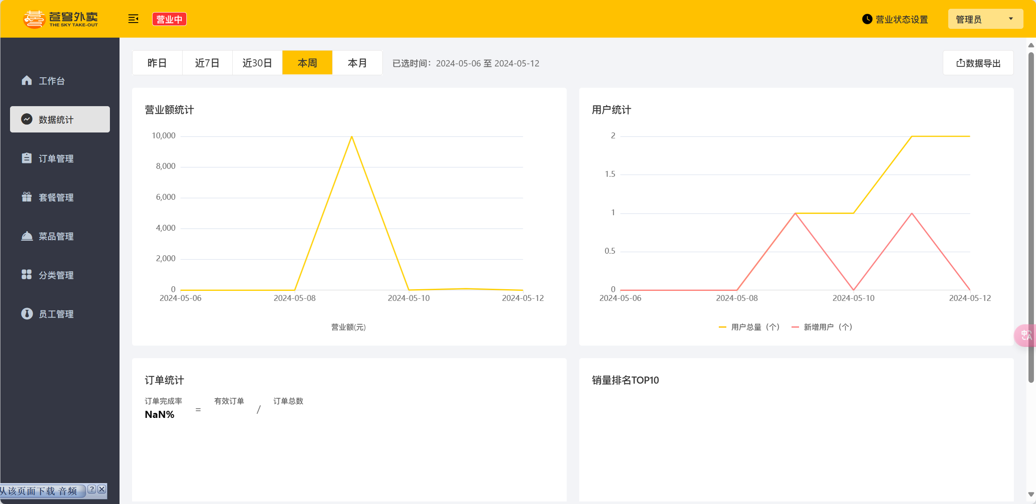The width and height of the screenshot is (1036, 504).
Task: Open 营业状态设置 in the header
Action: pyautogui.click(x=895, y=19)
